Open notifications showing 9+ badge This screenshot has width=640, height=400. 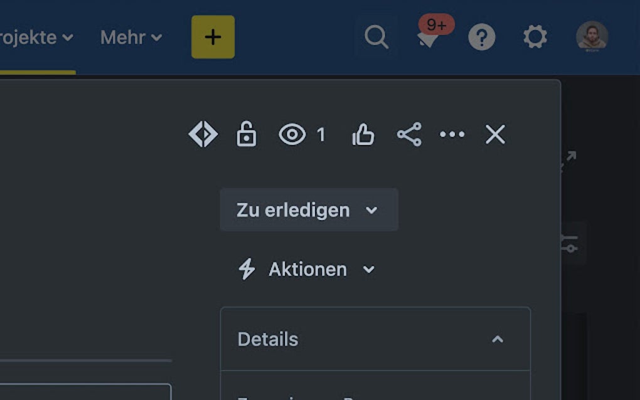pyautogui.click(x=429, y=38)
